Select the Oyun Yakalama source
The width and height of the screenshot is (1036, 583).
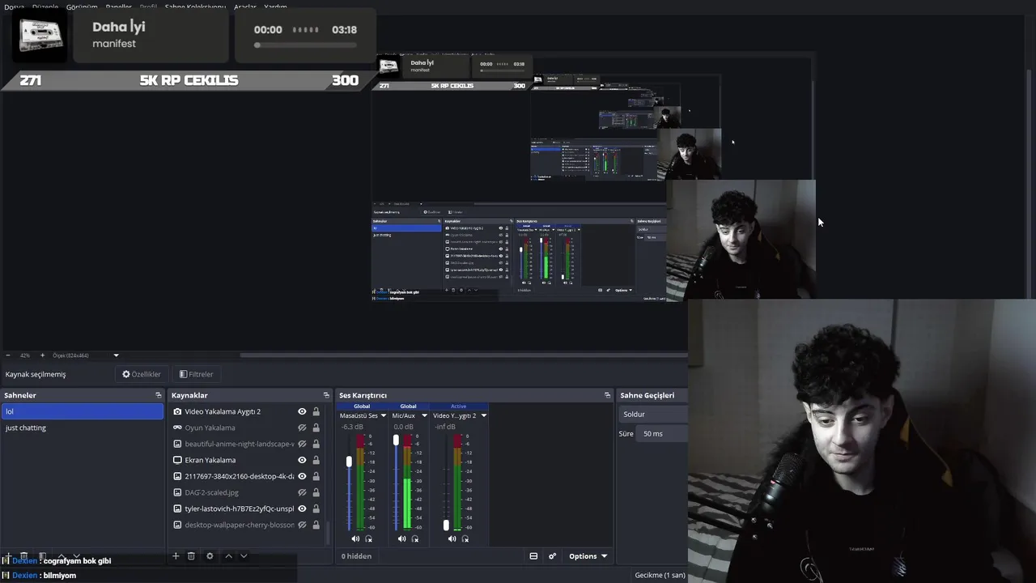coord(210,428)
